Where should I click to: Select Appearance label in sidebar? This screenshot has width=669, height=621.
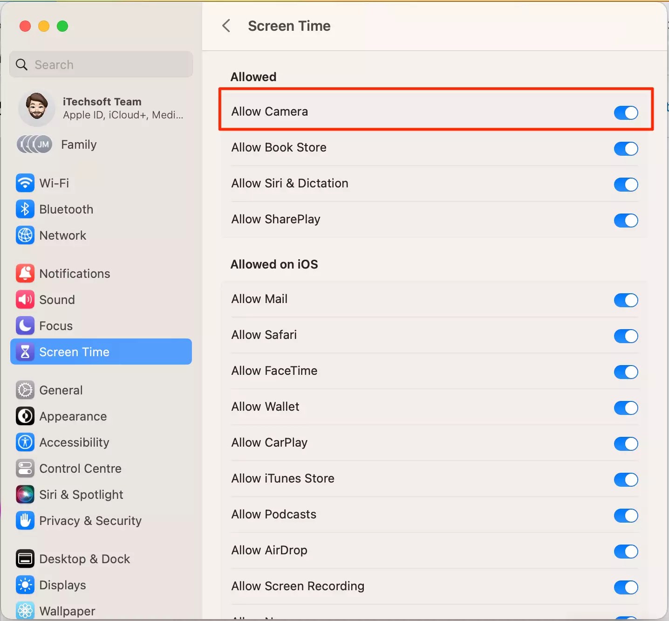tap(73, 416)
